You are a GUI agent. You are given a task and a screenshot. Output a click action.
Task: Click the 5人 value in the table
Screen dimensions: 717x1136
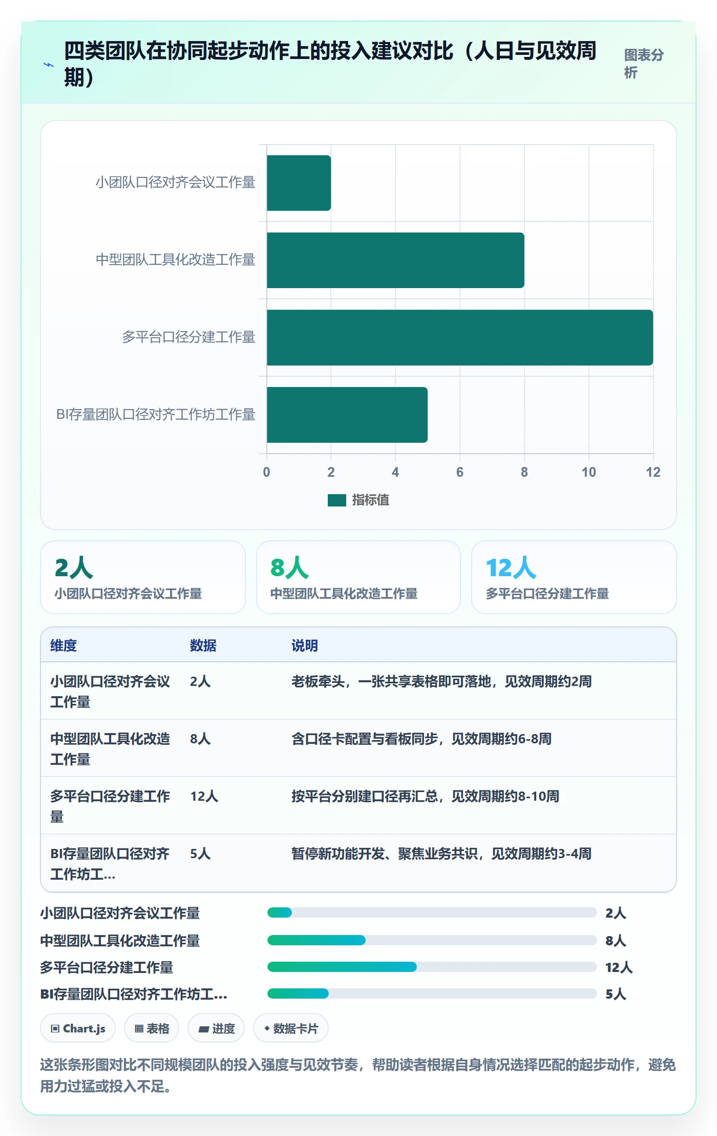(x=200, y=854)
